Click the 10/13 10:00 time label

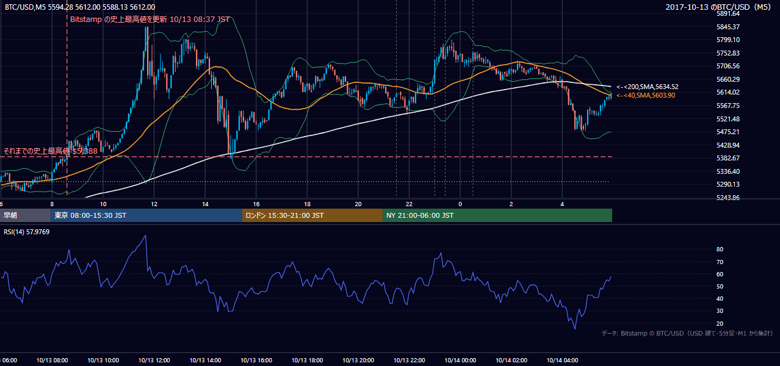coord(103,361)
